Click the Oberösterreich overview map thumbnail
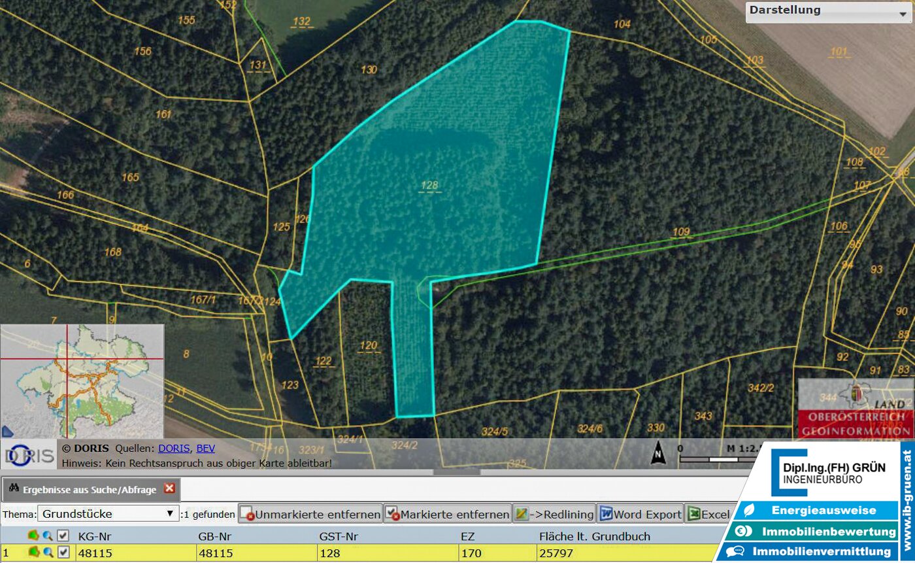915x563 pixels. click(x=82, y=381)
